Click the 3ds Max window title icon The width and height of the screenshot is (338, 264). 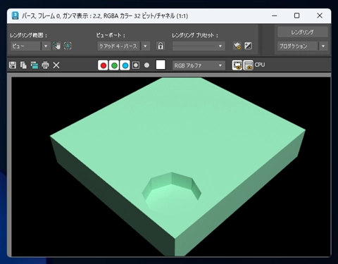pyautogui.click(x=15, y=15)
